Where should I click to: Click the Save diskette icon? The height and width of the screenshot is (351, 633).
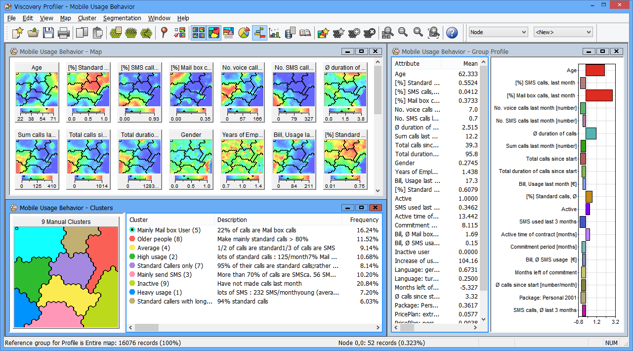click(48, 33)
